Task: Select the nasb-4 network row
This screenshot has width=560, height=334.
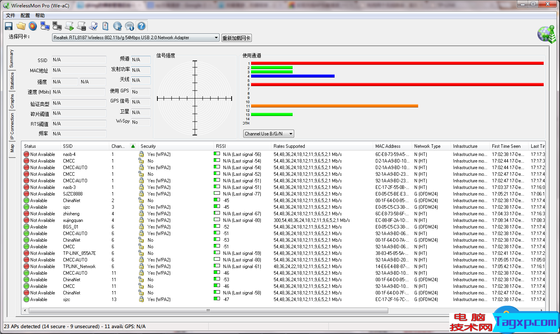Action: click(283, 154)
